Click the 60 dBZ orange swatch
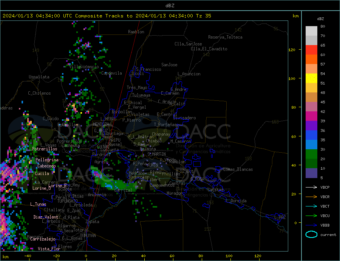Image resolution: width=340 pixels, height=261 pixels. 311,59
